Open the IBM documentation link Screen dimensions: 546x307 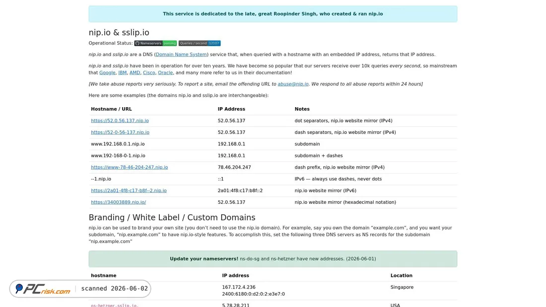tap(122, 73)
